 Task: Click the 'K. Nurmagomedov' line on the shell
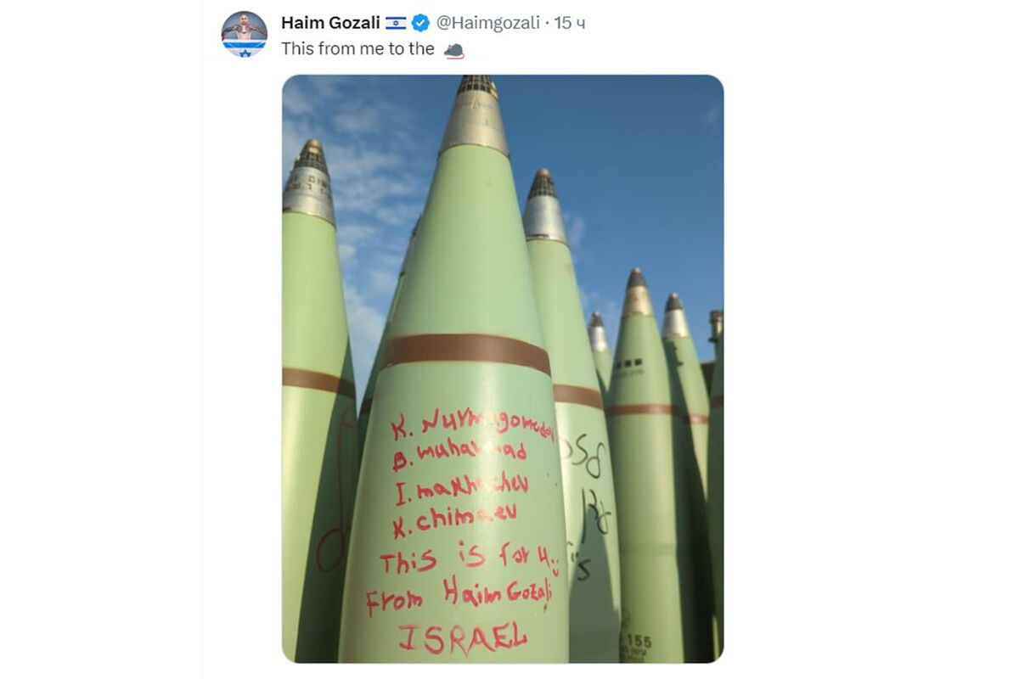[x=472, y=423]
